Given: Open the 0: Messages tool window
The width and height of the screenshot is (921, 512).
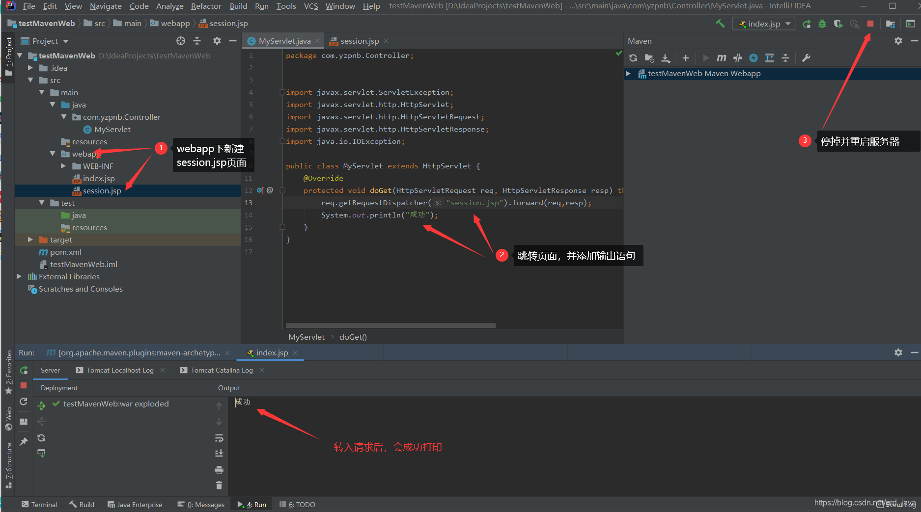Looking at the screenshot, I should point(201,504).
